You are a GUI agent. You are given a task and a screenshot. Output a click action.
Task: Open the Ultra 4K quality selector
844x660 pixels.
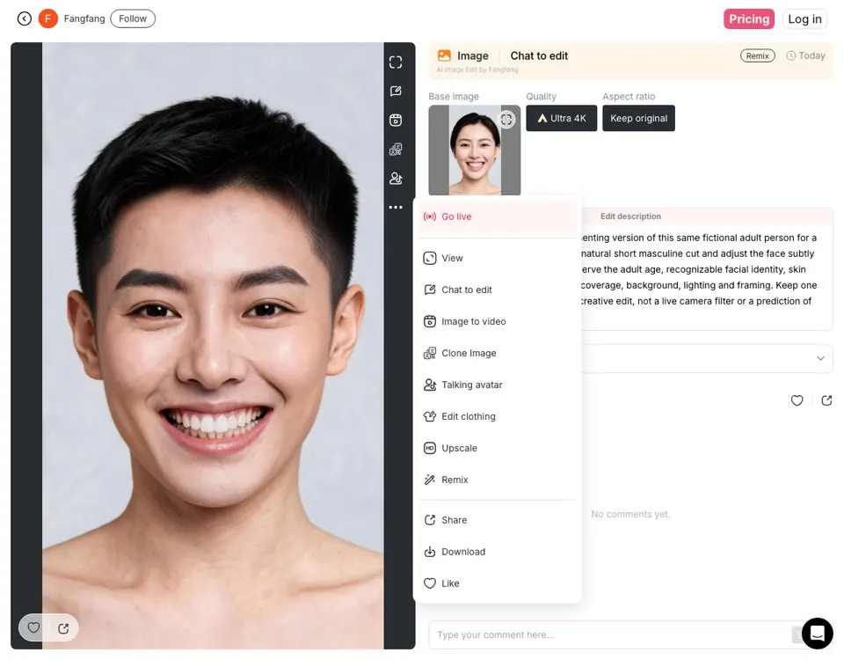pos(562,118)
